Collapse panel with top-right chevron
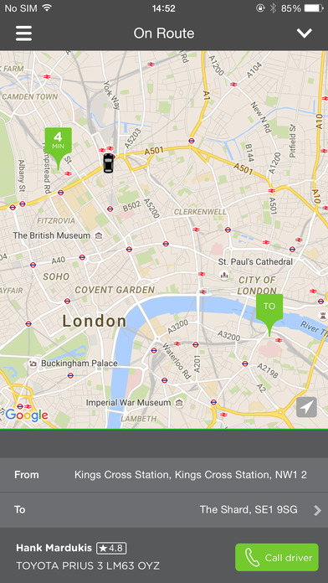 (x=305, y=34)
